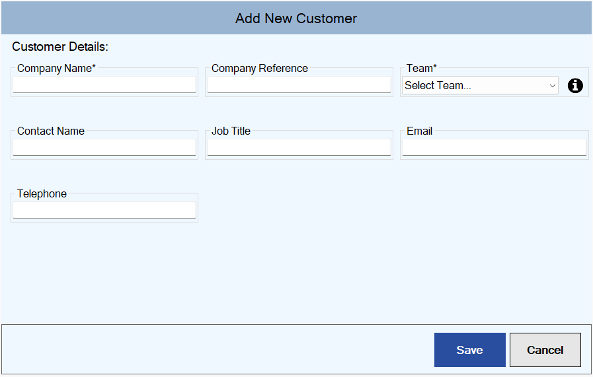This screenshot has height=377, width=593.
Task: Click into the Company Reference input box
Action: coord(299,85)
